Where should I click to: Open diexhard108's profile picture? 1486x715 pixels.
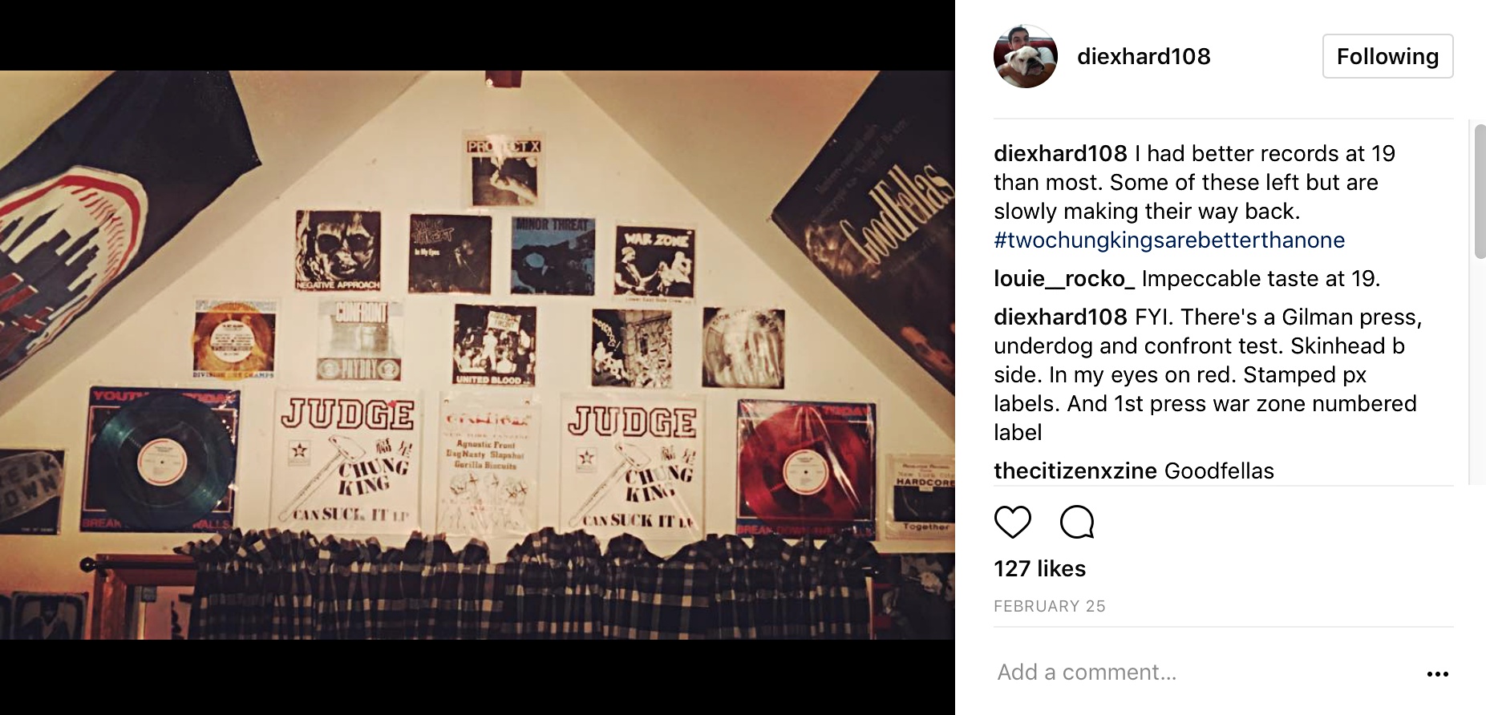coord(1026,56)
